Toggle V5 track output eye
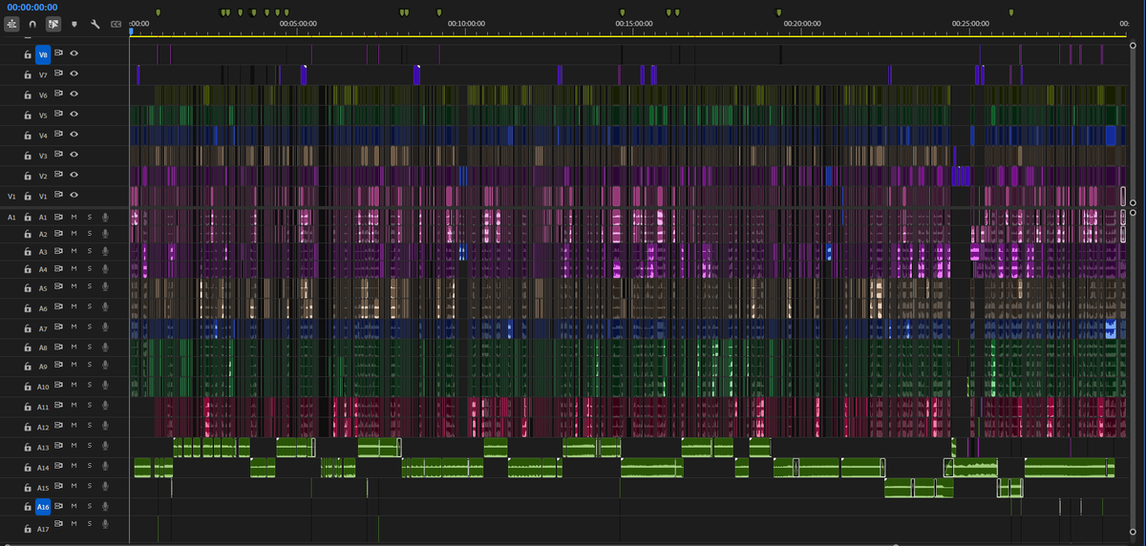Screen dimensions: 1146x546 tap(74, 115)
